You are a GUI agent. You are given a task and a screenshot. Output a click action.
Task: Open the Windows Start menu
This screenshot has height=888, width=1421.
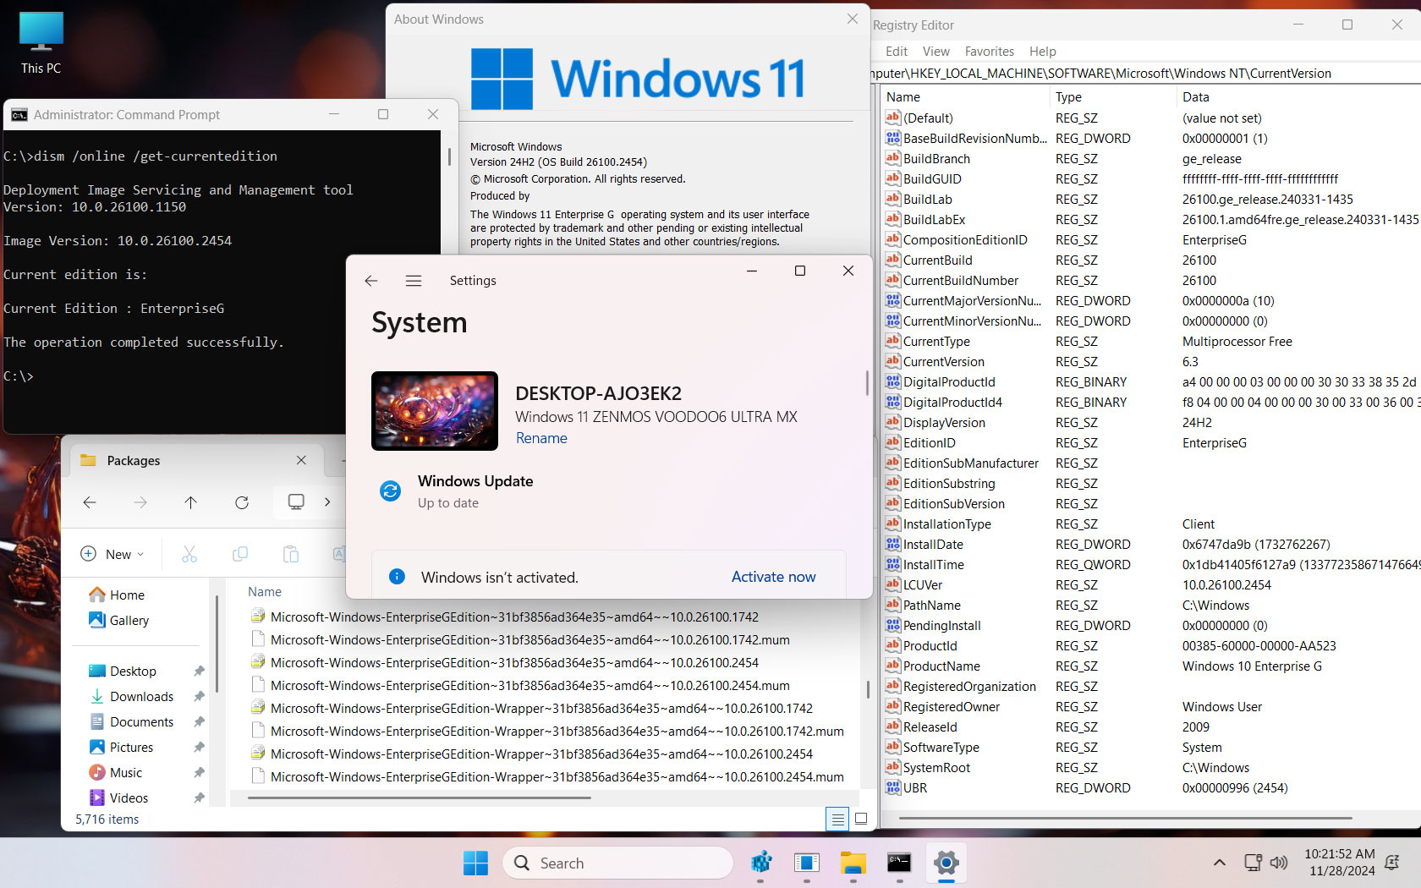coord(475,863)
